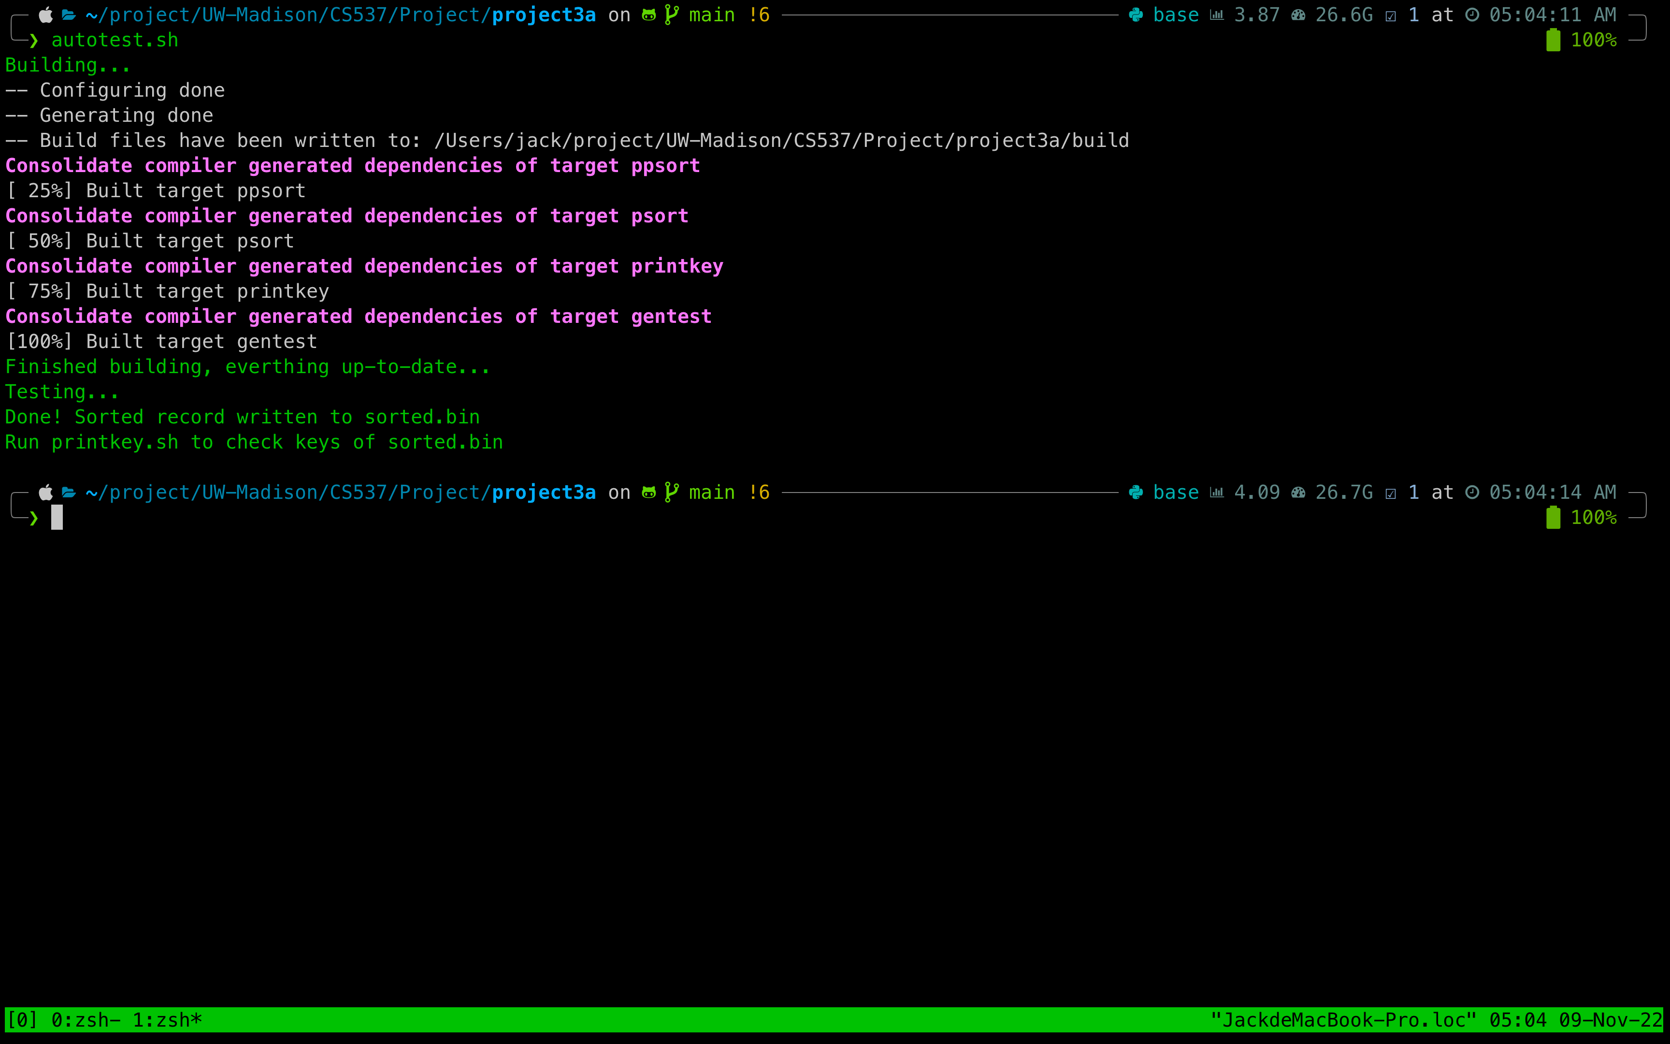Click the GitHub cat icon in the second prompt
Screen dimensions: 1670x1044
pos(648,493)
